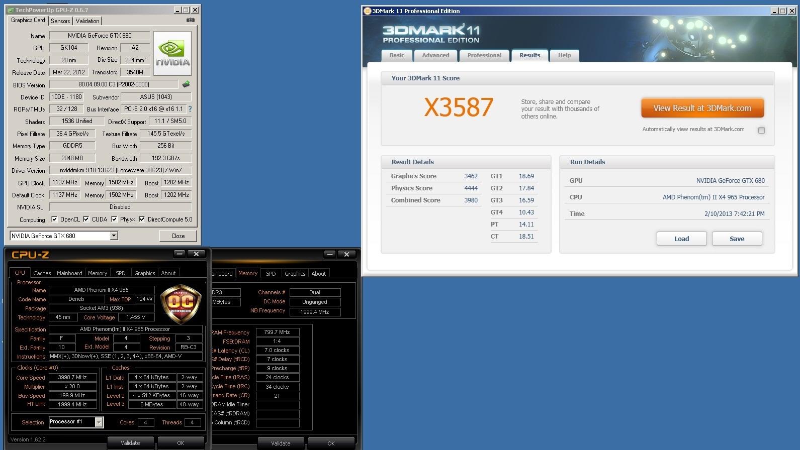The width and height of the screenshot is (800, 450).
Task: Click the Graphics Score value 3462
Action: click(x=471, y=176)
